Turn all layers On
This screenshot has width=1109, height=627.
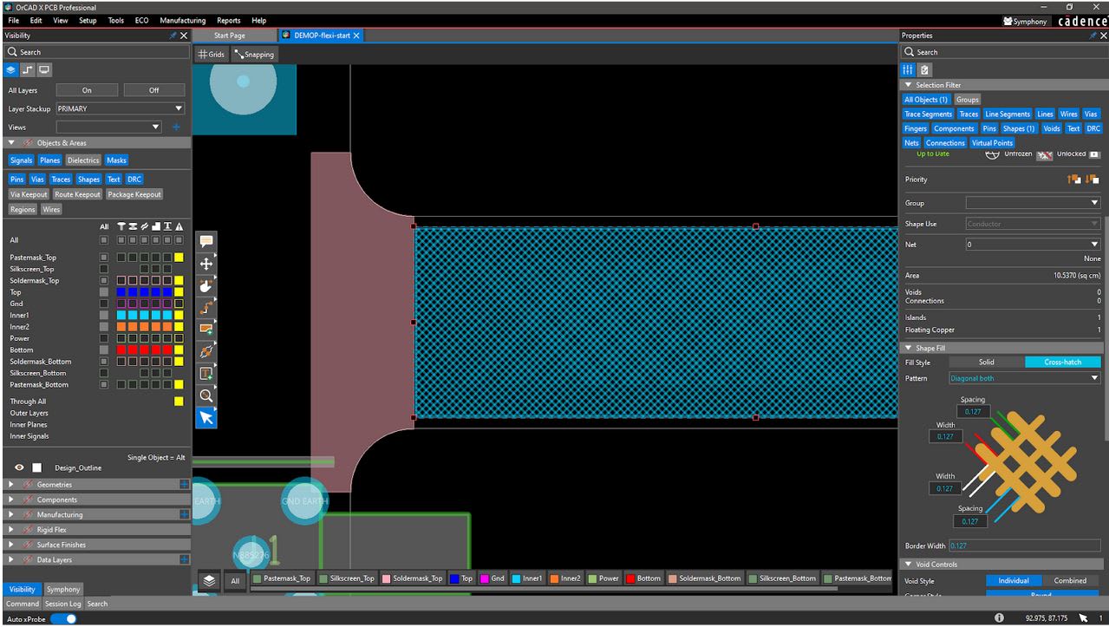[87, 90]
